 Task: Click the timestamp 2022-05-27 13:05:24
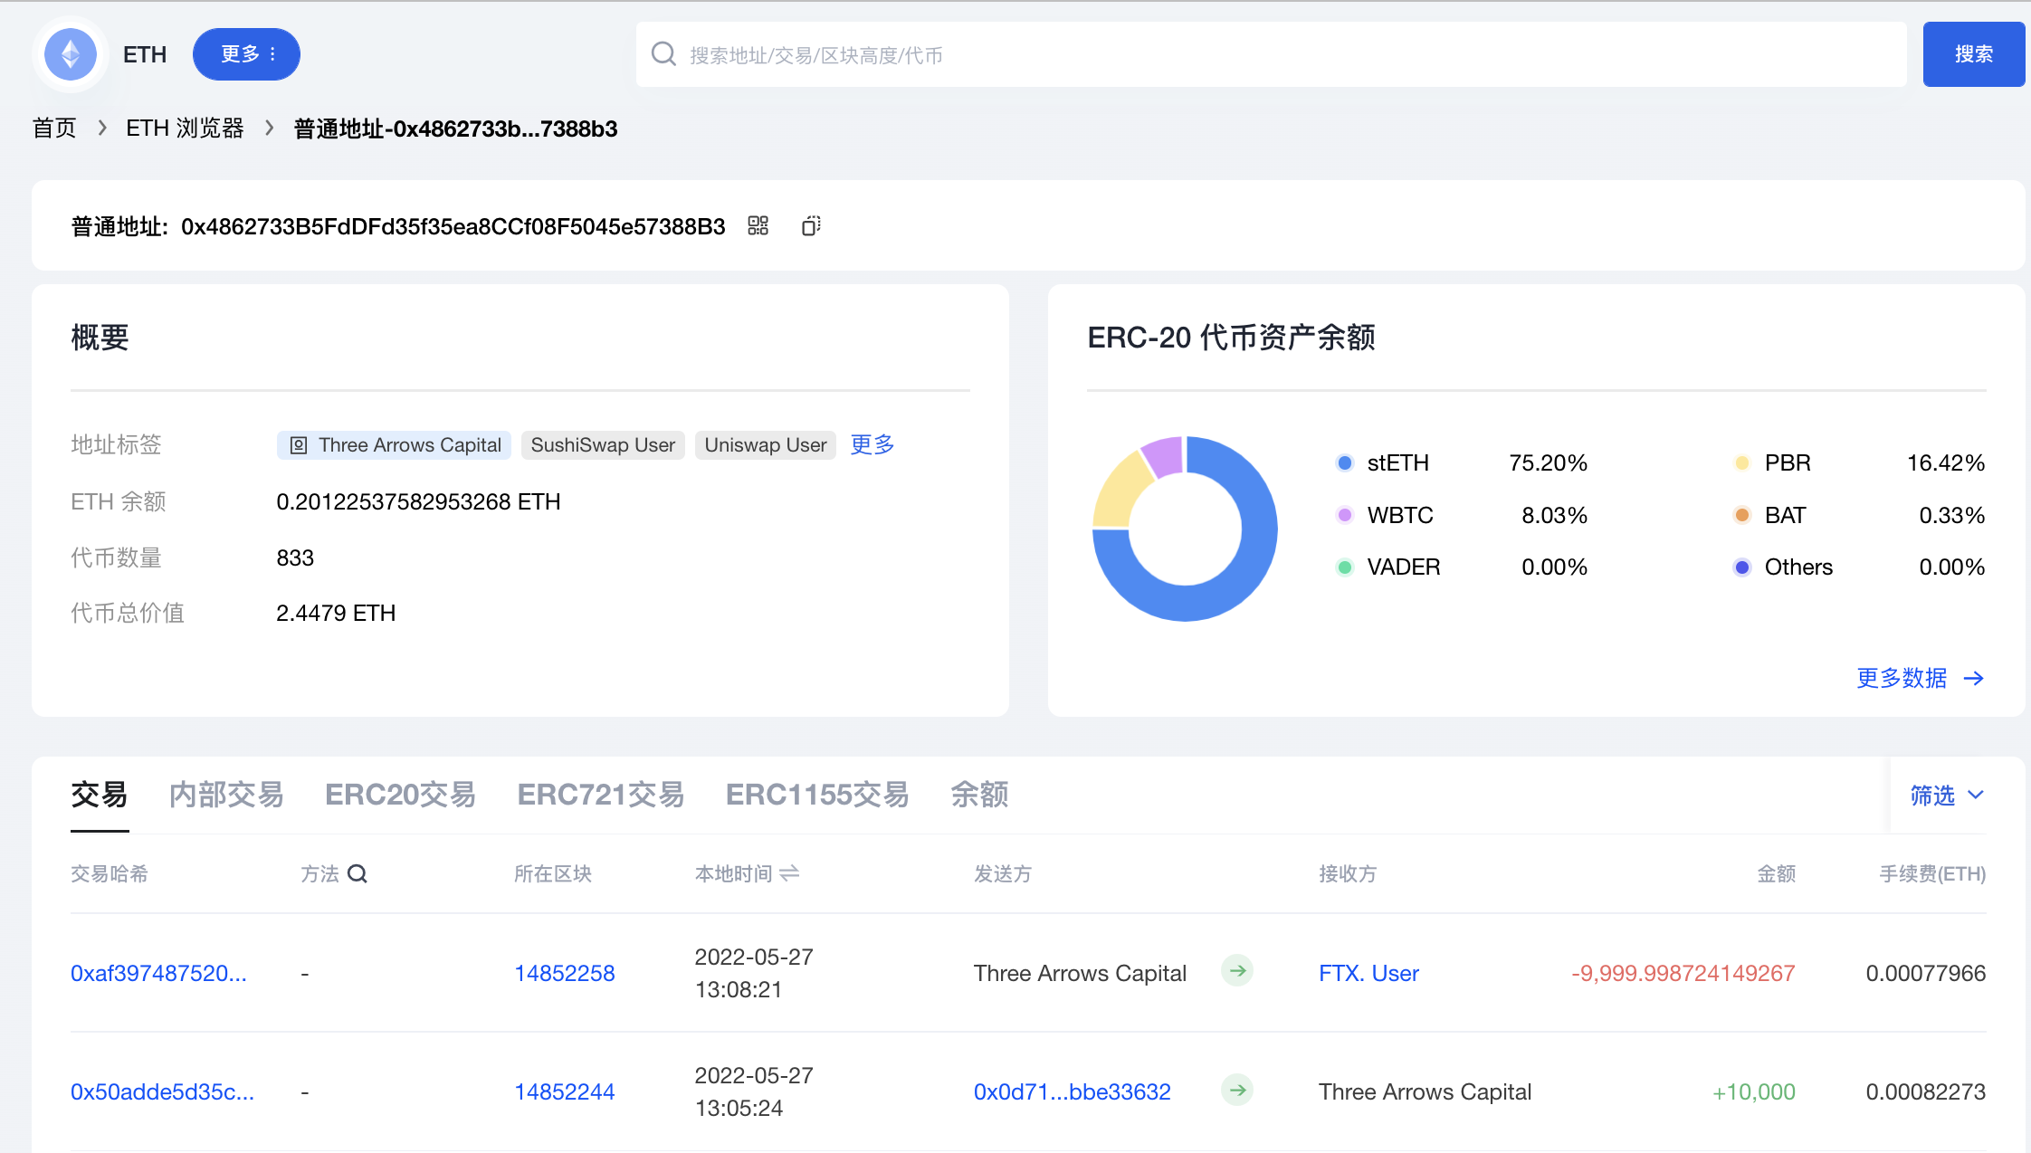pyautogui.click(x=754, y=1091)
